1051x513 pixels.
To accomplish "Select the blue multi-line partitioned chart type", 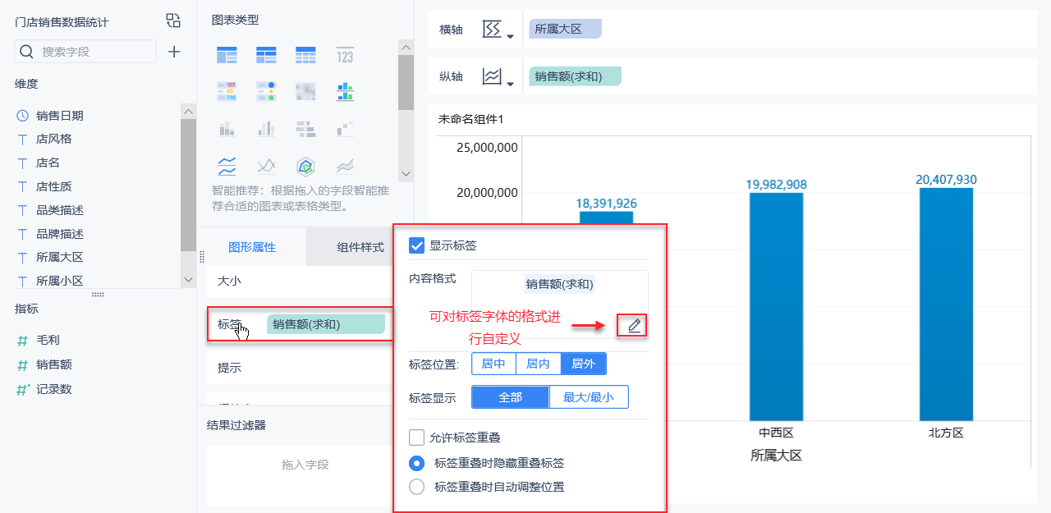I will [x=227, y=167].
